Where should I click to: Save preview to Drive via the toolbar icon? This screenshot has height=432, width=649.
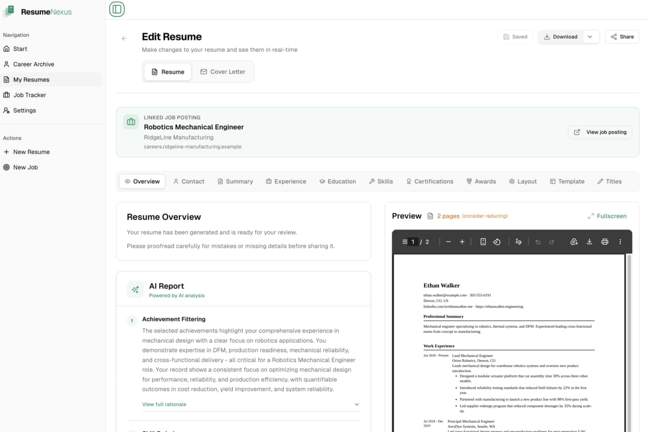click(574, 241)
